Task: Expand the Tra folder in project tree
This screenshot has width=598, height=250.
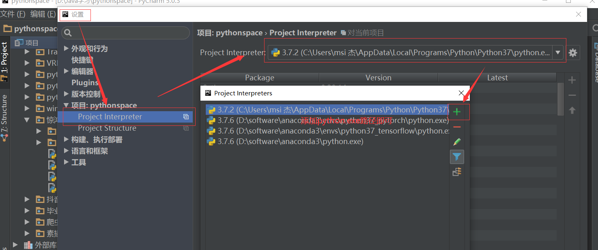Action: 27,52
